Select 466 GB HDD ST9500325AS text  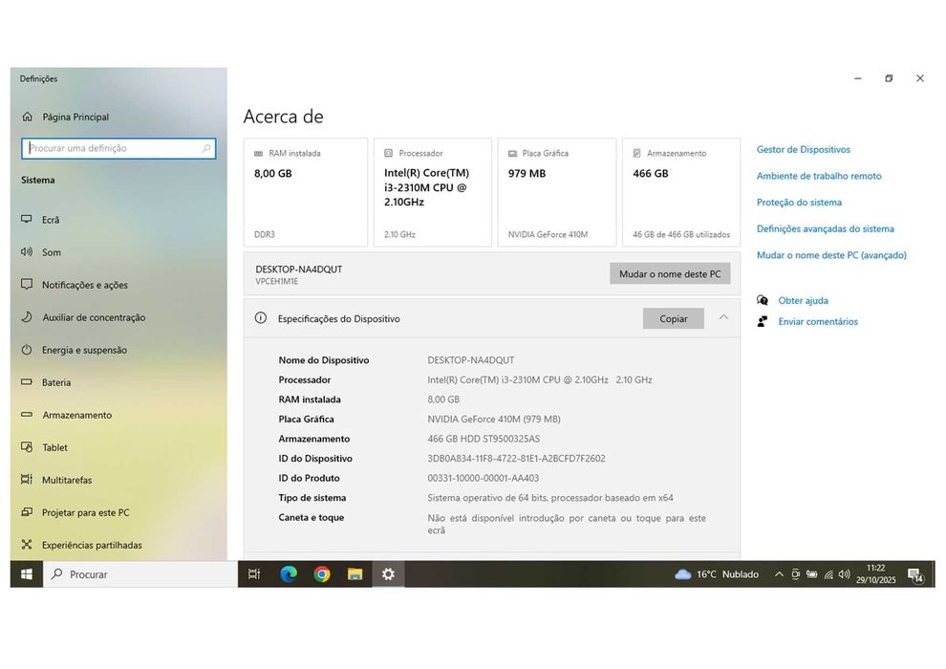coord(484,440)
